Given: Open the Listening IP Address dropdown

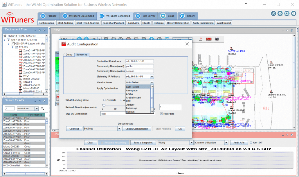Looking at the screenshot, I should [x=152, y=77].
